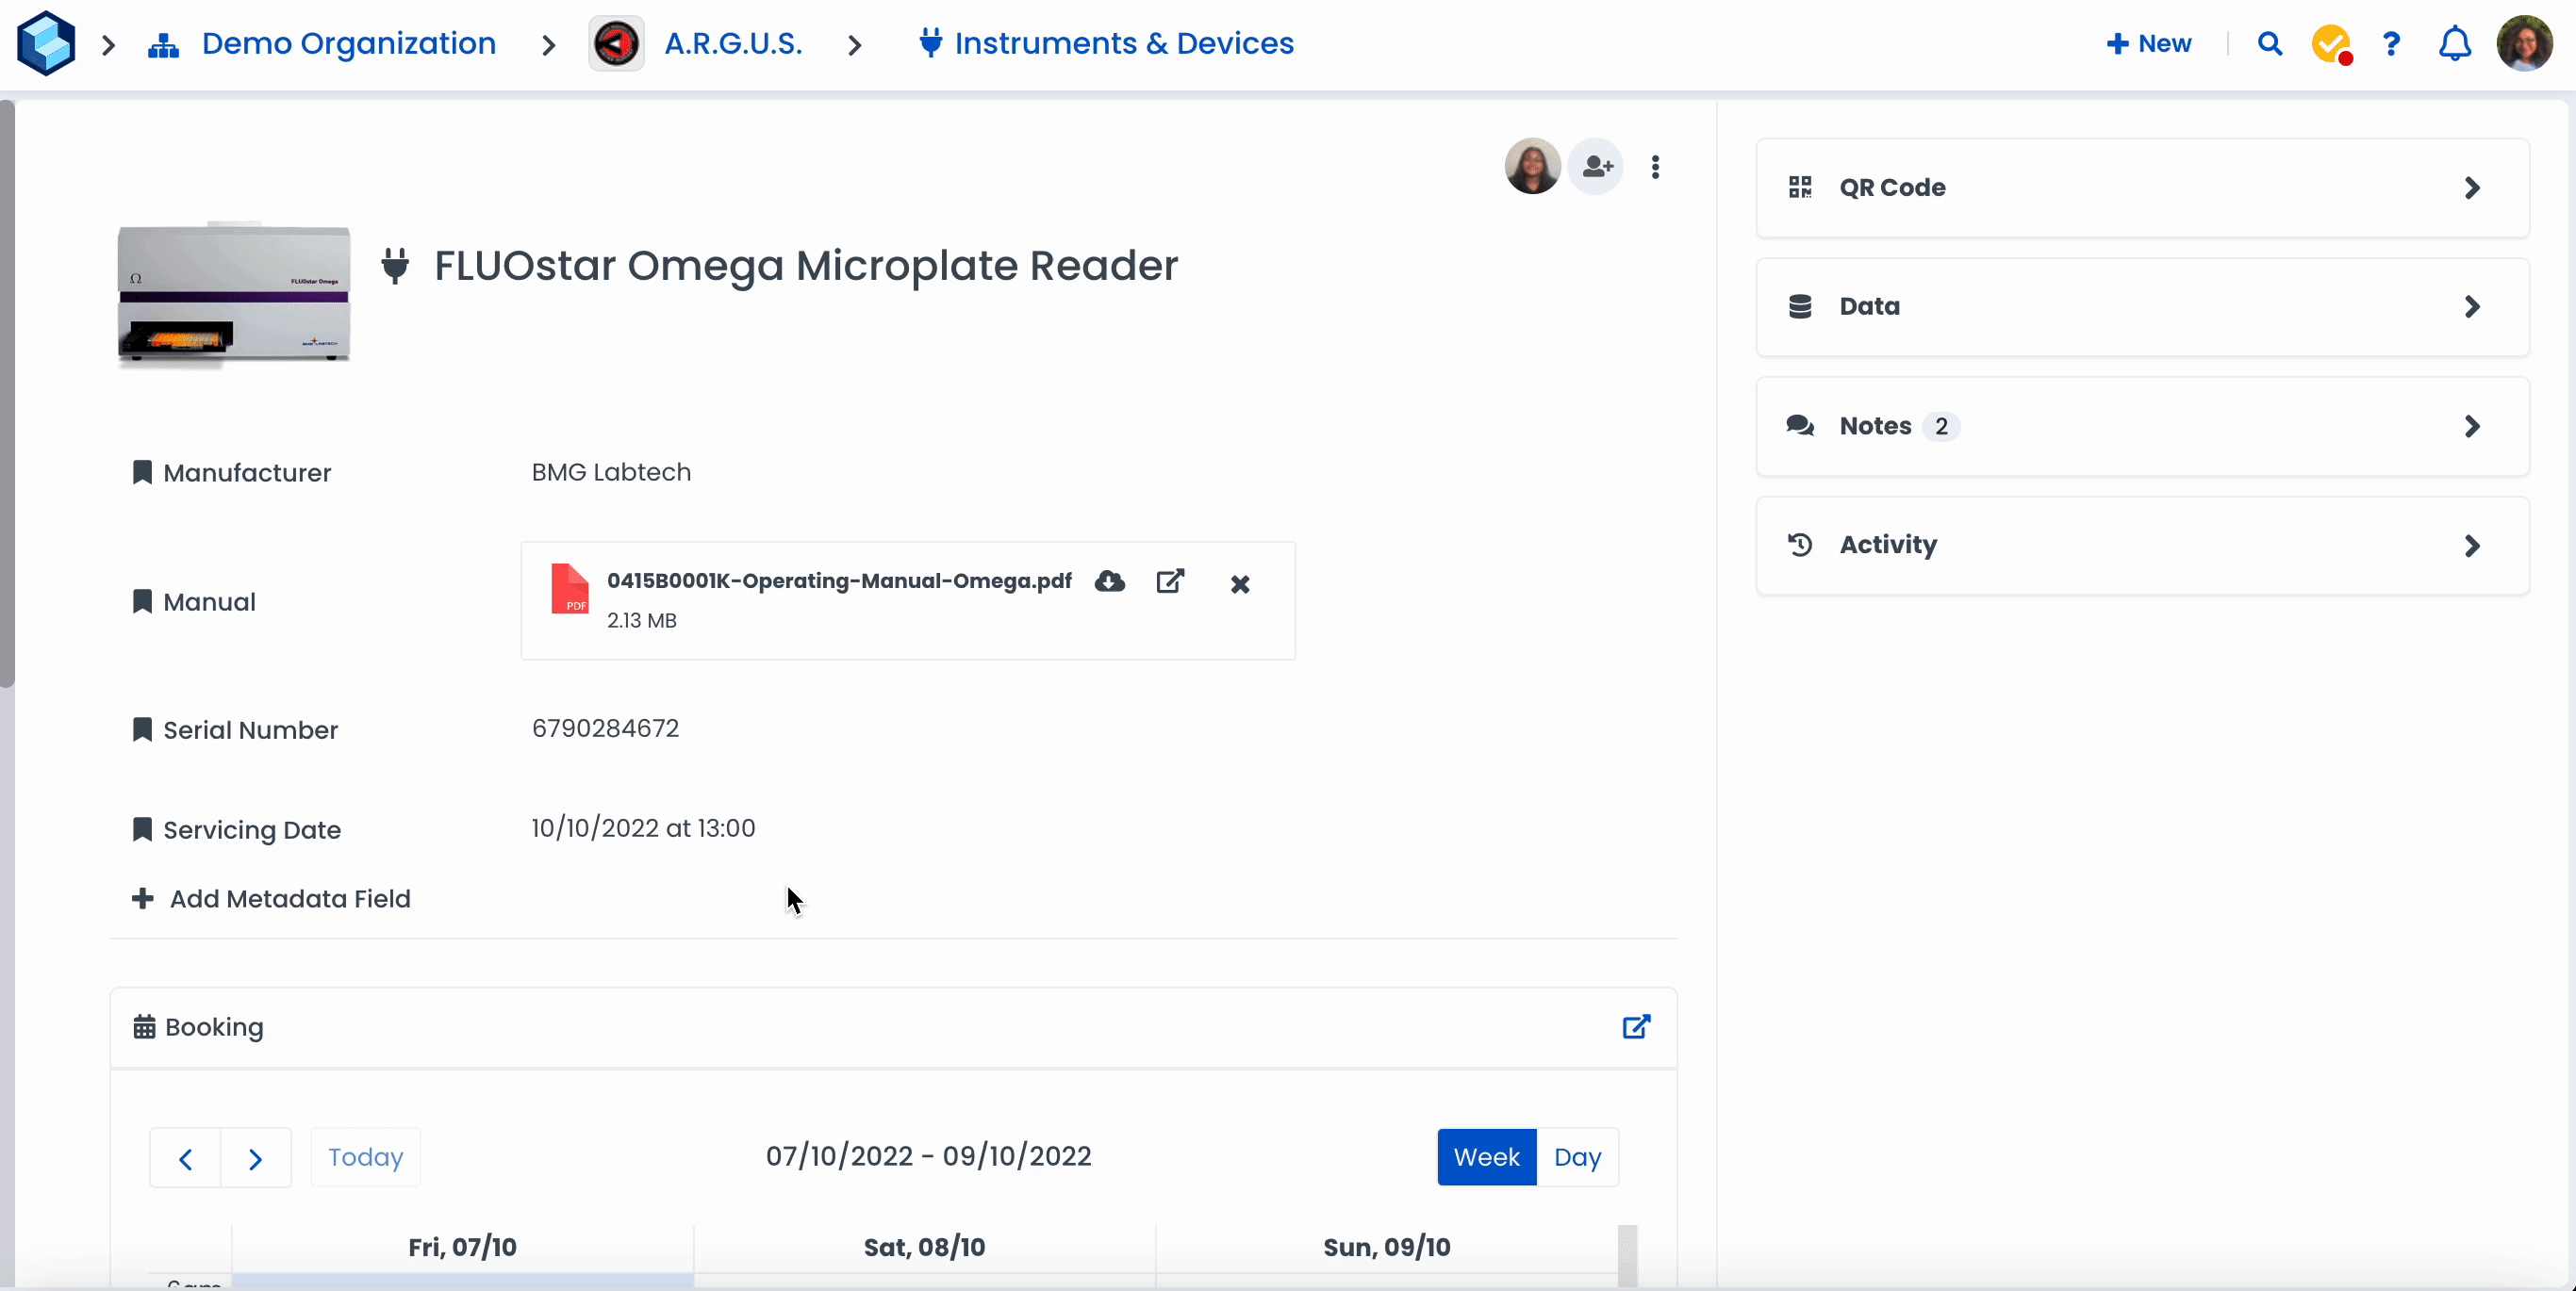This screenshot has width=2576, height=1291.
Task: Open the search magnifier icon
Action: click(x=2269, y=44)
